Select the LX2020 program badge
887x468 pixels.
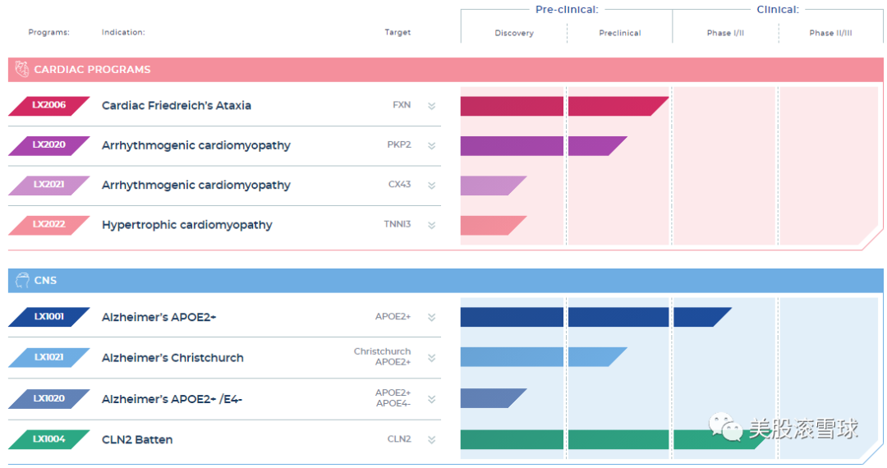tap(48, 145)
